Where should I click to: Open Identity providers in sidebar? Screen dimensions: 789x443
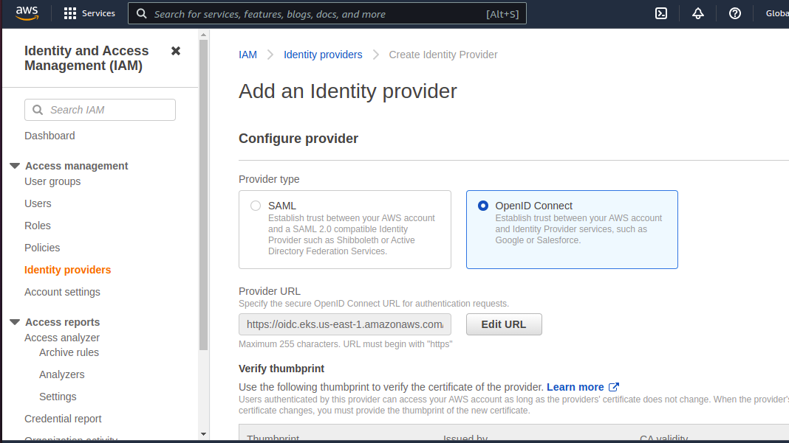click(67, 270)
